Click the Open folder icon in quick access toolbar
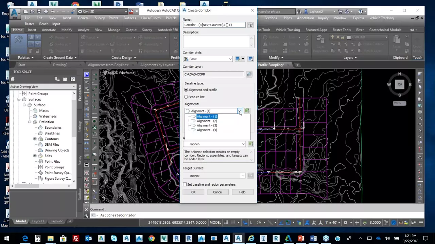Viewport: 435px width, 244px height. 32,12
